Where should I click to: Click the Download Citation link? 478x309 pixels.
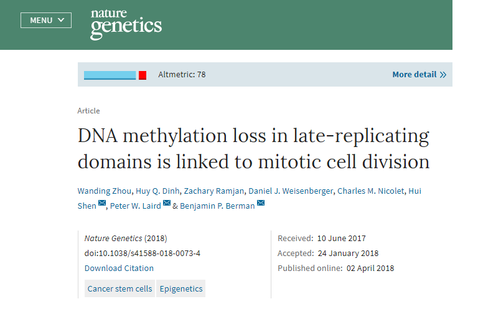pos(119,268)
